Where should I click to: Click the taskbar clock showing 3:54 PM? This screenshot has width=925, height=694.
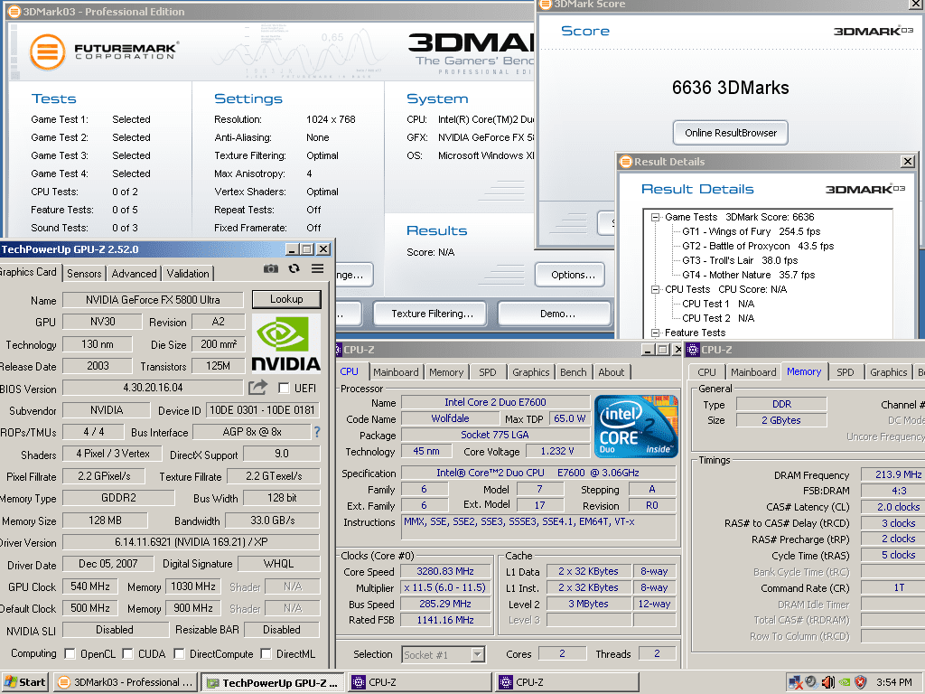pyautogui.click(x=893, y=682)
